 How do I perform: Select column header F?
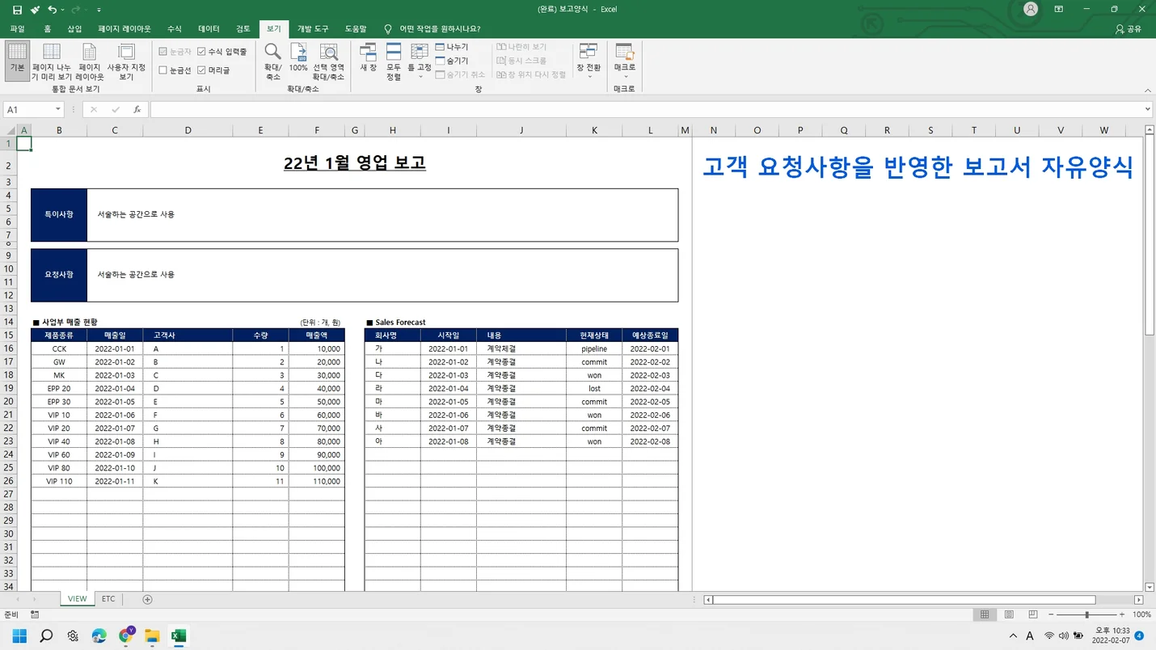pyautogui.click(x=317, y=130)
